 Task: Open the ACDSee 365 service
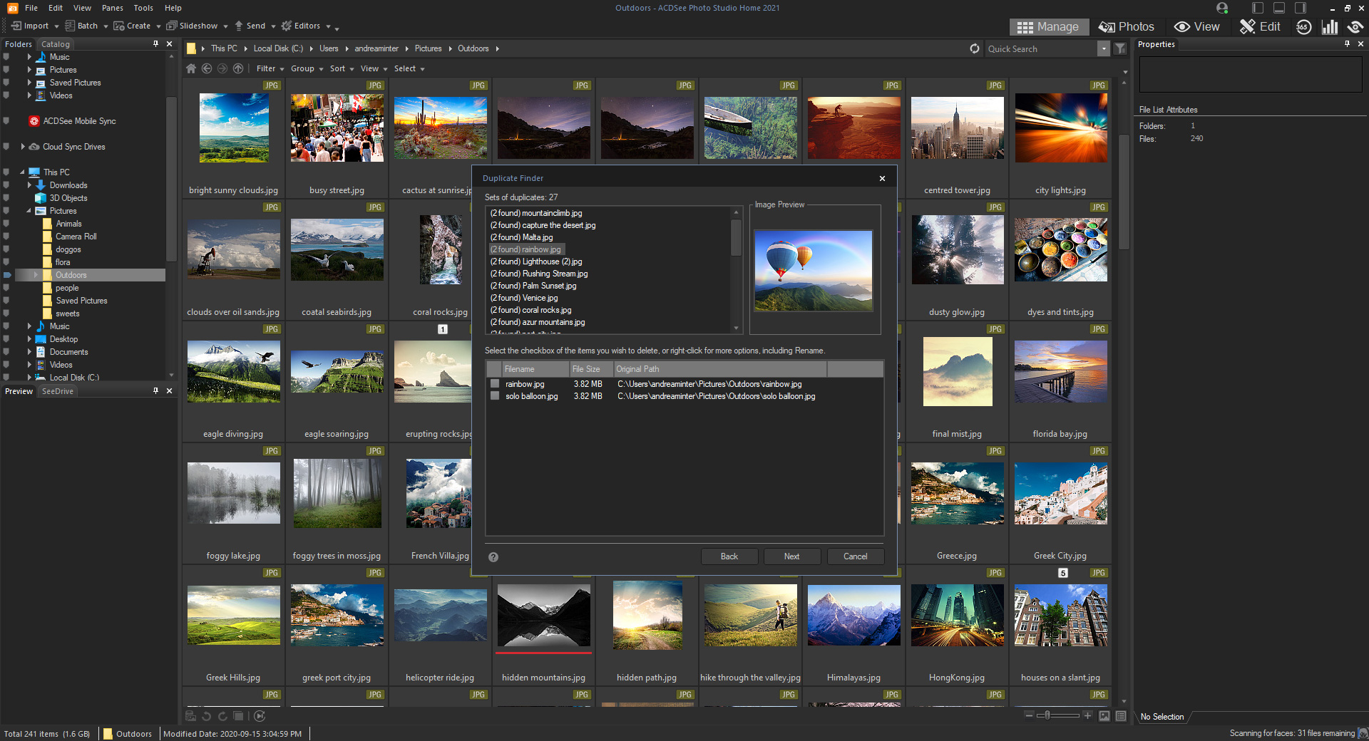(1303, 26)
